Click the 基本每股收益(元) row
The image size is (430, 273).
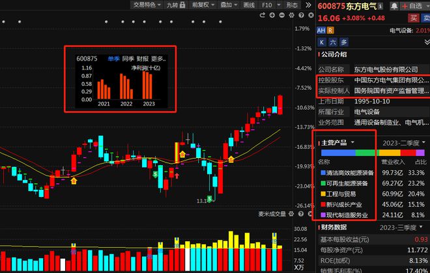(x=374, y=240)
